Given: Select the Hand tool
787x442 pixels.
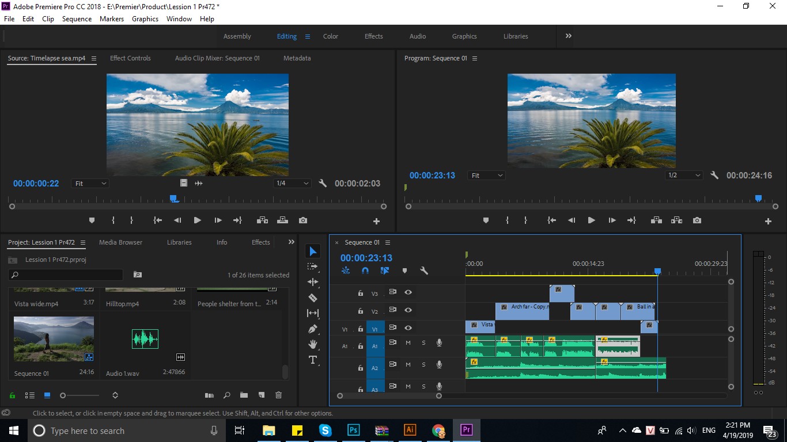Looking at the screenshot, I should (313, 344).
